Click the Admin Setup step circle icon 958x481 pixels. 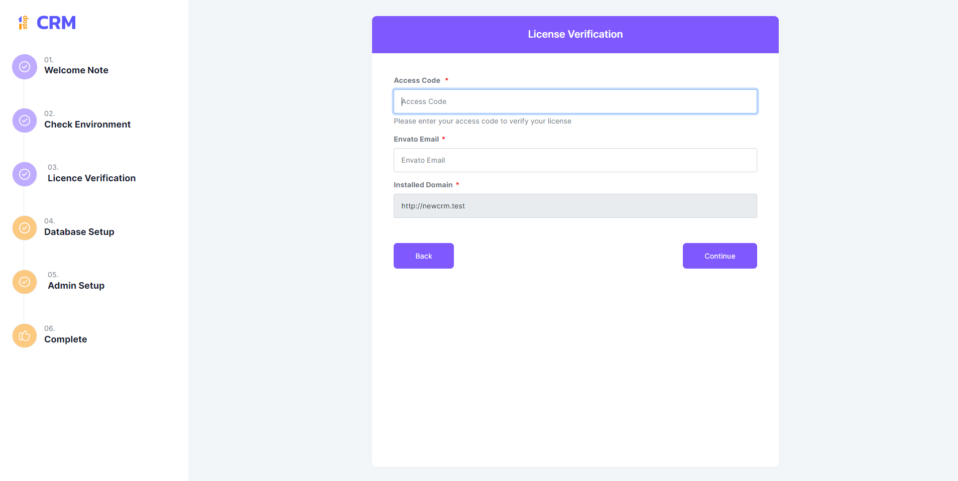[x=25, y=282]
